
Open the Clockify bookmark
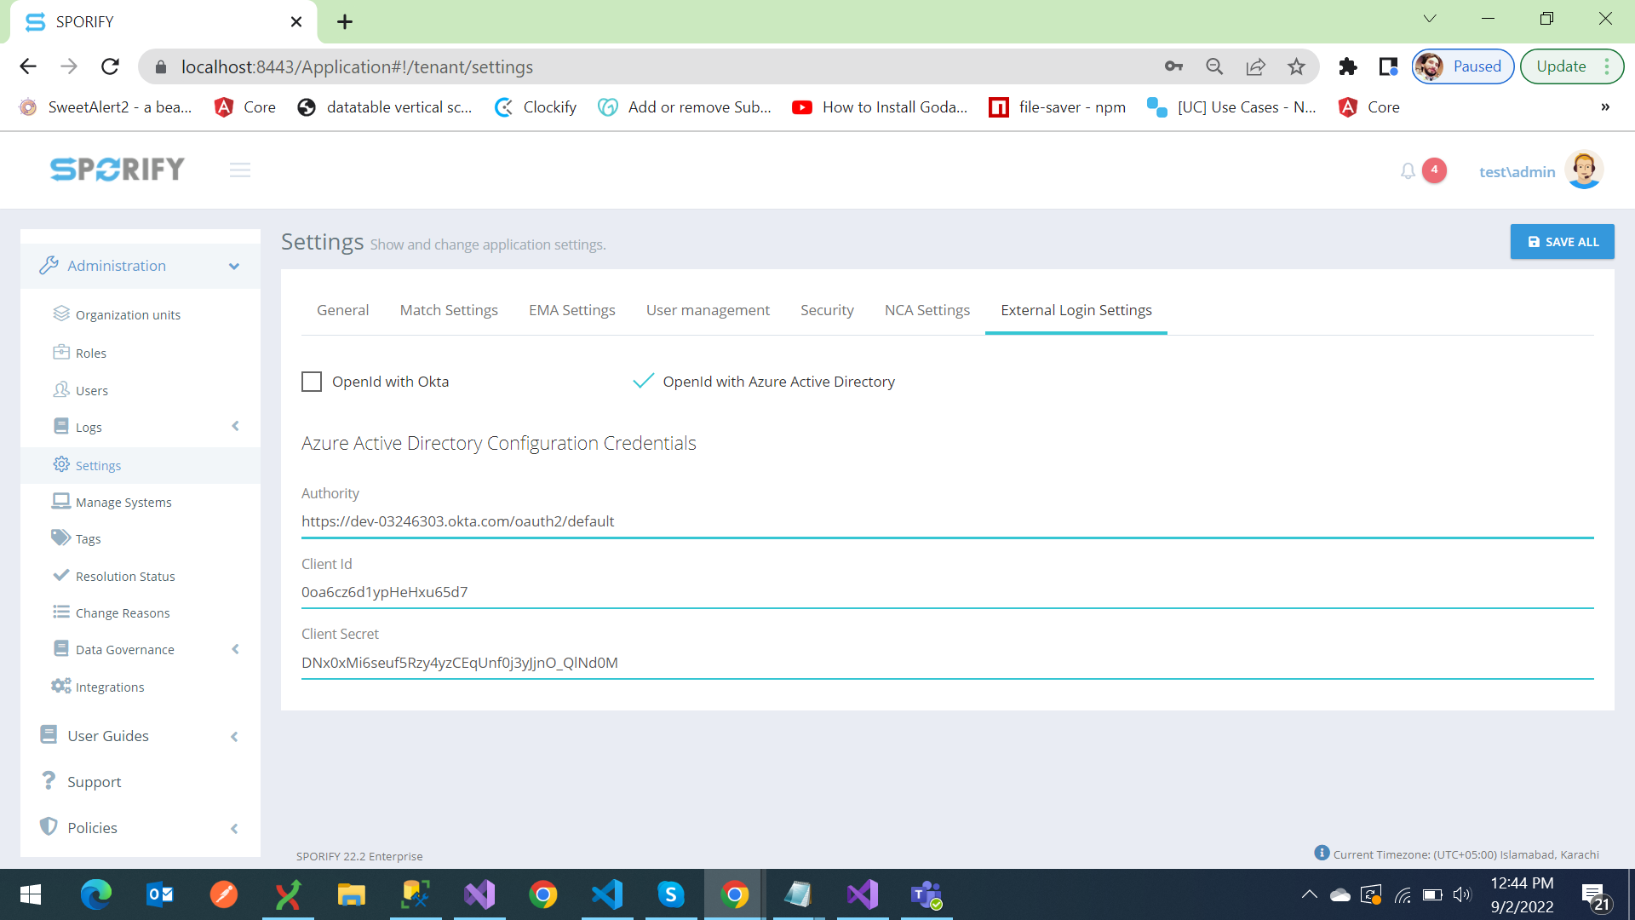pos(535,106)
